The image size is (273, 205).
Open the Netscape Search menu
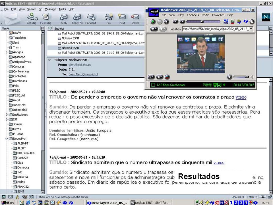click(x=32, y=9)
